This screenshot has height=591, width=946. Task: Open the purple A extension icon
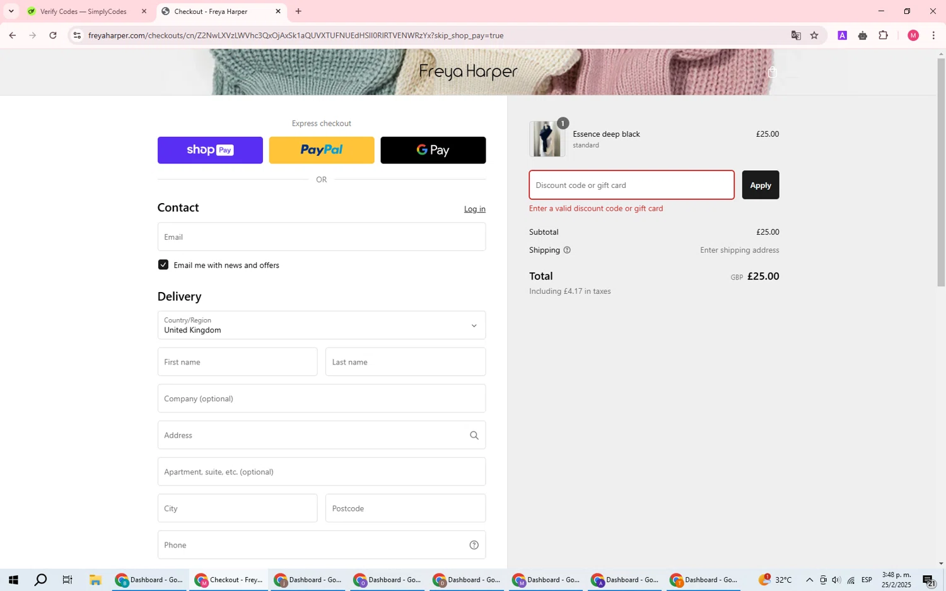coord(842,35)
